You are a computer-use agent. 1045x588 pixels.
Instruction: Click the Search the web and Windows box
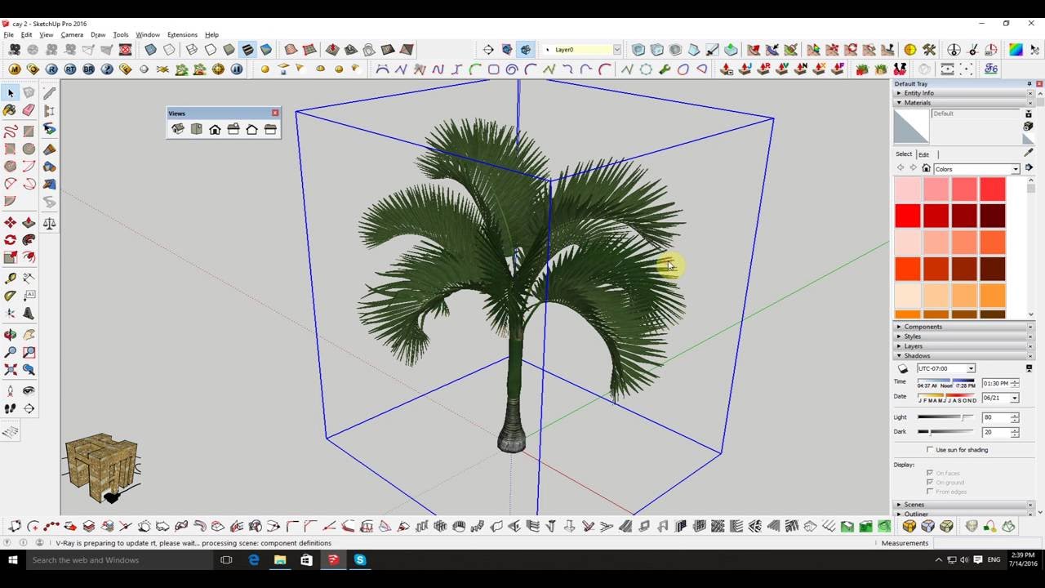(118, 560)
